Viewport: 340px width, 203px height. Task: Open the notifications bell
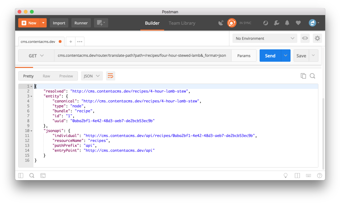point(287,23)
